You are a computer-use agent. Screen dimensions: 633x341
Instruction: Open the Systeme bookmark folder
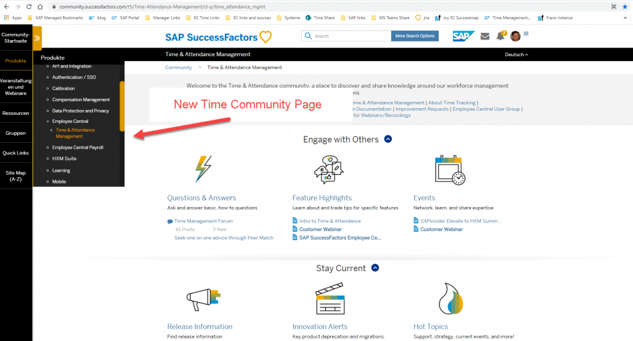tap(288, 18)
